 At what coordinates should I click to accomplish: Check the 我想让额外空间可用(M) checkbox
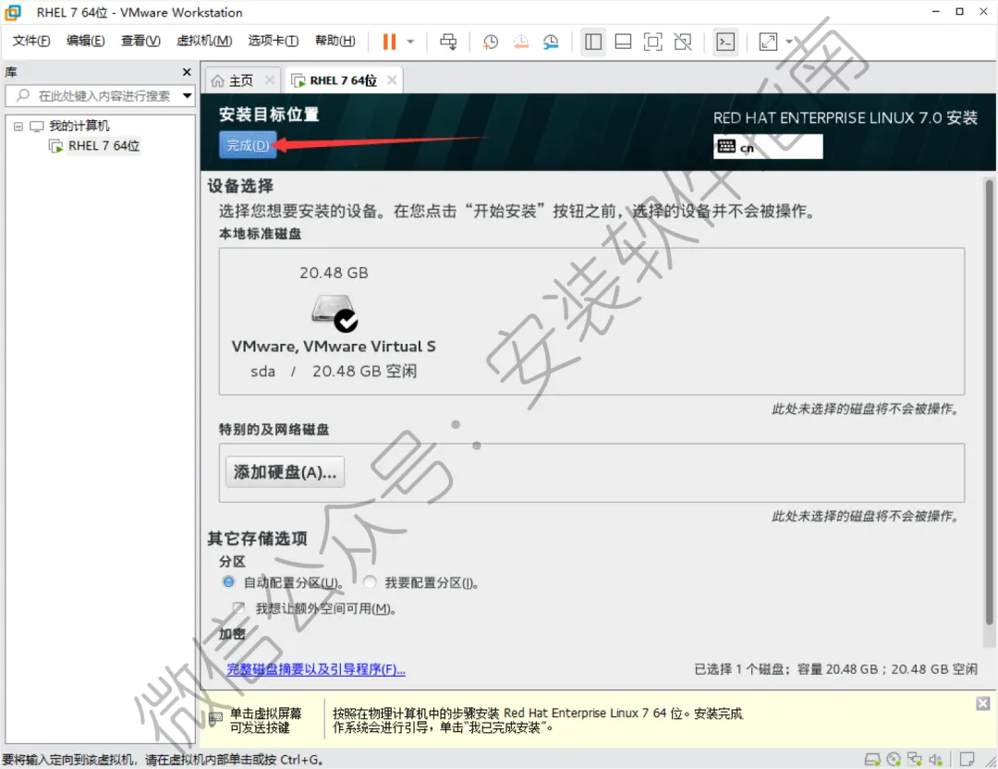pyautogui.click(x=238, y=608)
